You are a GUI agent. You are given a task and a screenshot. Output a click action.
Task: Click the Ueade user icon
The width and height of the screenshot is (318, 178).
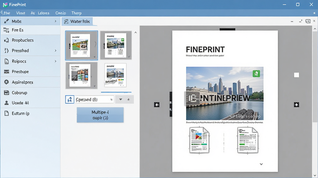click(7, 103)
